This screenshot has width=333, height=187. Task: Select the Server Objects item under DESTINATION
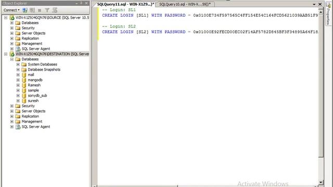(x=33, y=111)
